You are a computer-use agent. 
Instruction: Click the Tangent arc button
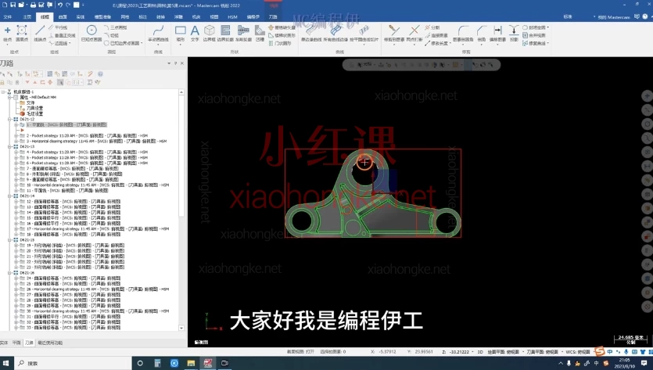pos(112,35)
